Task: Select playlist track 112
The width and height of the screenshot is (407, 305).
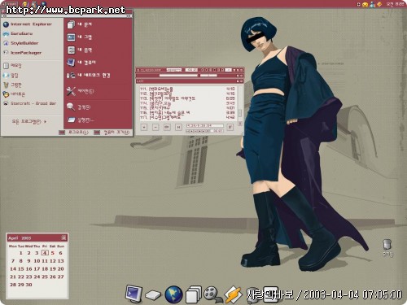Action: pos(187,94)
